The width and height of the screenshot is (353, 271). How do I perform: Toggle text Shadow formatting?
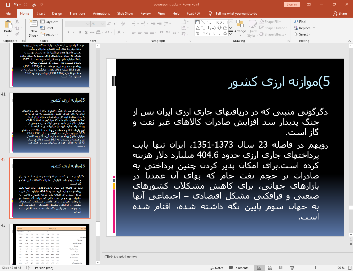point(86,32)
